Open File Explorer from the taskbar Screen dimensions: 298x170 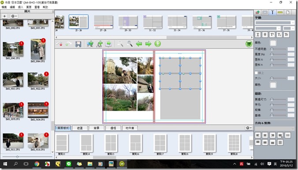tap(90, 164)
